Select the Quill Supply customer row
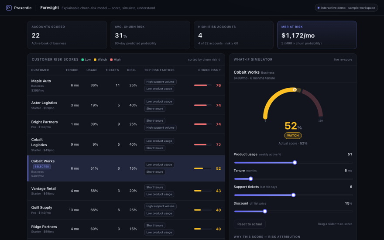 tap(126, 210)
